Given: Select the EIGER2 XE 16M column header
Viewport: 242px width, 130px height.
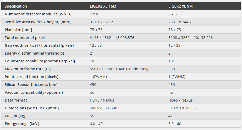Looking at the screenshot, I should pyautogui.click(x=103, y=6).
